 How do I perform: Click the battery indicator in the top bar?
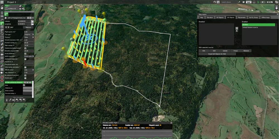(x=263, y=2)
